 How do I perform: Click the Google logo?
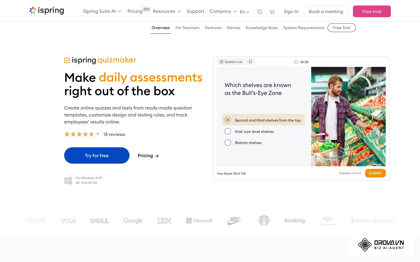point(133,221)
